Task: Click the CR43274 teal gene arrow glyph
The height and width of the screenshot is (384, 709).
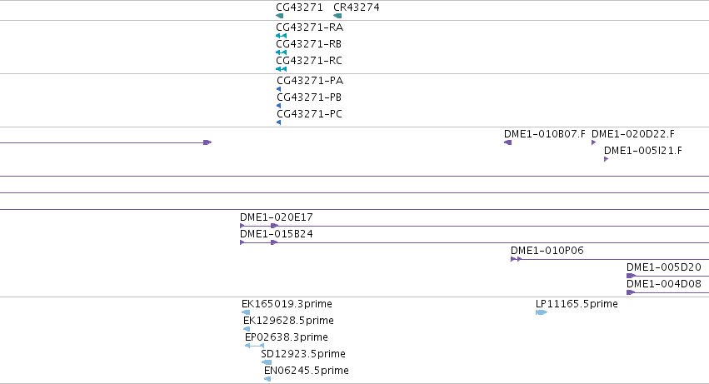Action: click(x=337, y=16)
